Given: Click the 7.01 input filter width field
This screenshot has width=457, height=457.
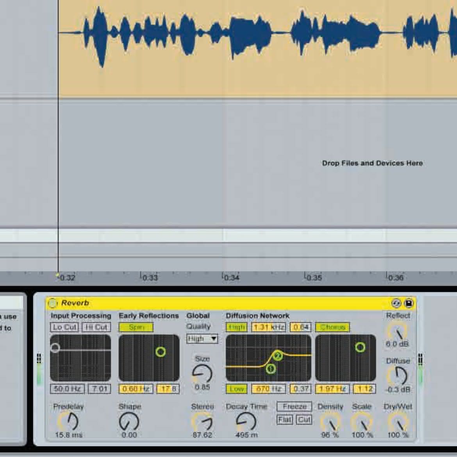Looking at the screenshot, I should [x=99, y=389].
